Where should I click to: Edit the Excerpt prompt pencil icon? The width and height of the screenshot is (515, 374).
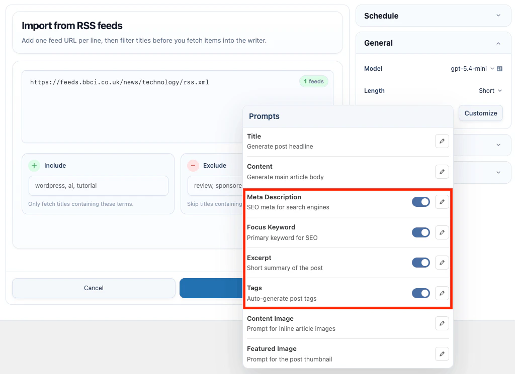pos(442,263)
